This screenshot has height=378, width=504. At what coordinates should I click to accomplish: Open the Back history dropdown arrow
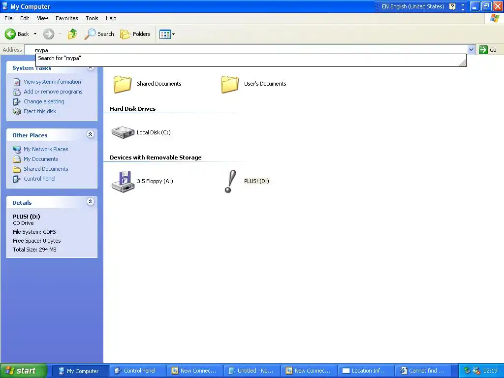35,34
